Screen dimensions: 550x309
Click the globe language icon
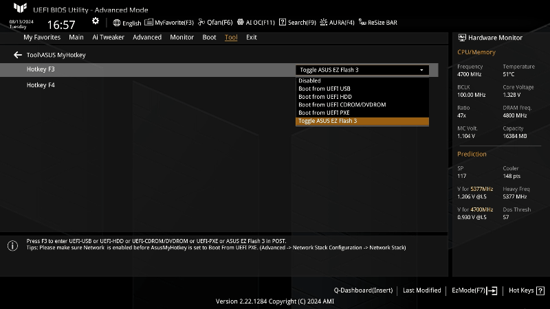117,23
